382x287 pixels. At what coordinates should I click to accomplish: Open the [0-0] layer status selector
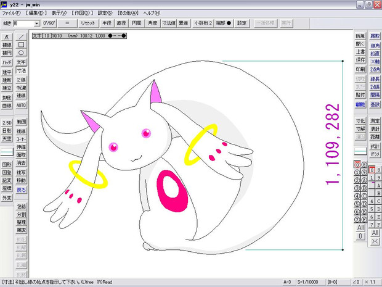[x=332, y=282]
